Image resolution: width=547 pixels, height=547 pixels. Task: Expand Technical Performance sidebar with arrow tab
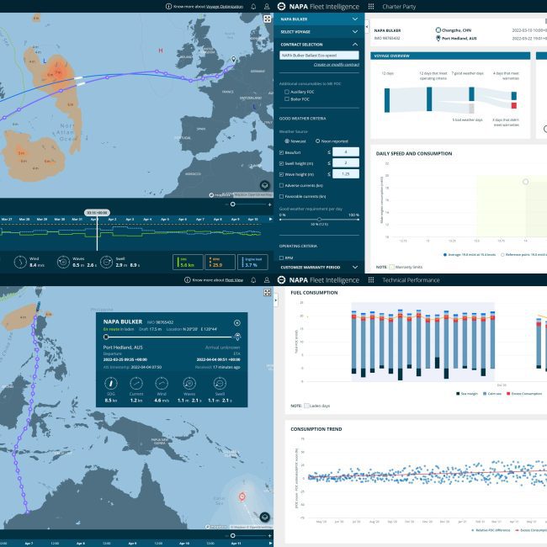[276, 300]
